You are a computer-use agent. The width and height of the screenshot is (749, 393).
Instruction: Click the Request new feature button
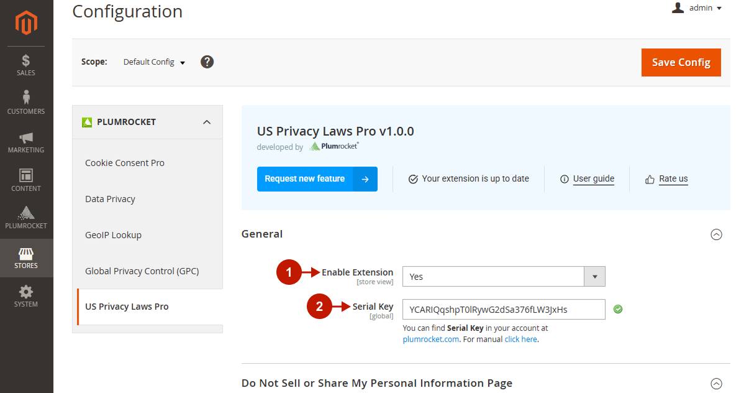317,178
